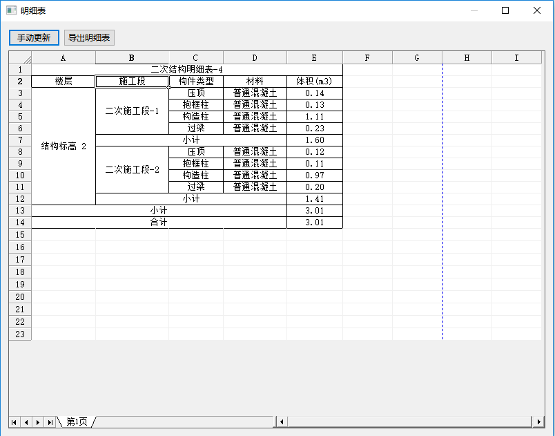The height and width of the screenshot is (436, 555).
Task: Click 普通混凝土 cell in row 3
Action: (x=255, y=93)
